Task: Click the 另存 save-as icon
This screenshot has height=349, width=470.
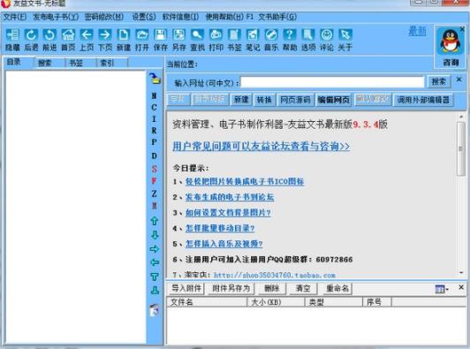Action: [x=179, y=35]
